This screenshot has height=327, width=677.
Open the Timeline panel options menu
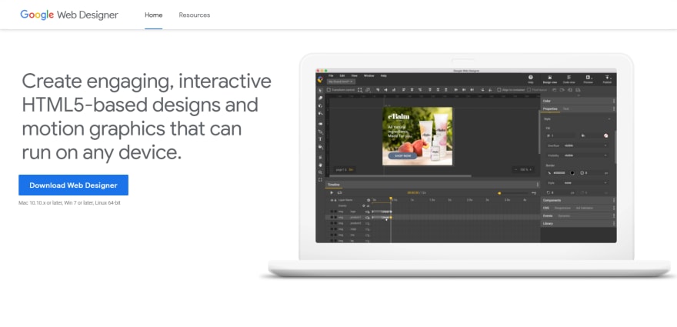coord(537,185)
